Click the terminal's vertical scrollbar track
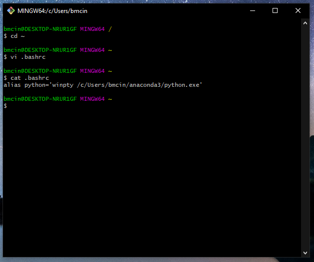Image resolution: width=314 pixels, height=262 pixels. pos(306,140)
